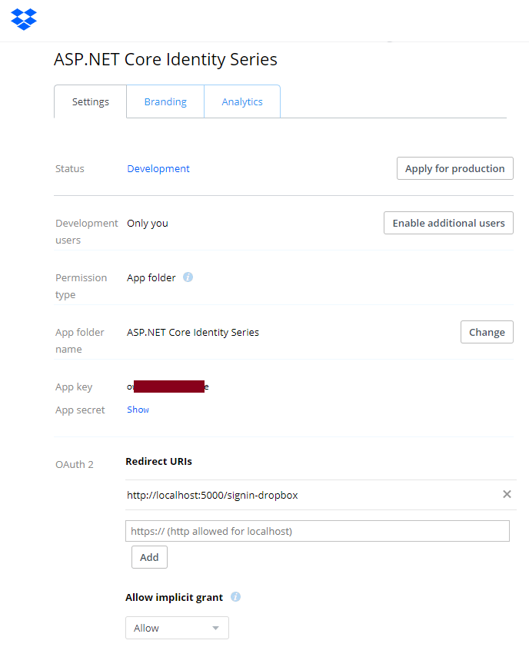Image resolution: width=529 pixels, height=647 pixels.
Task: Click the App folder name value text
Action: point(193,332)
